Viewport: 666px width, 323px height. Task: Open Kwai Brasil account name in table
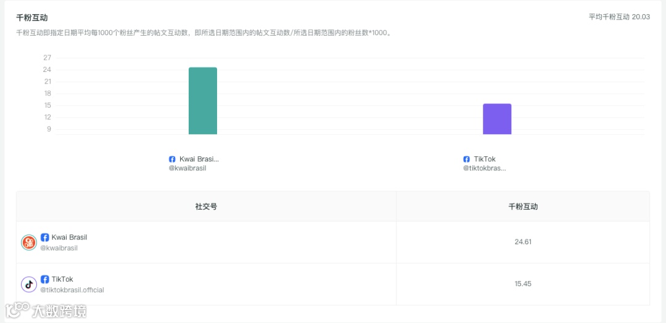[x=69, y=237]
